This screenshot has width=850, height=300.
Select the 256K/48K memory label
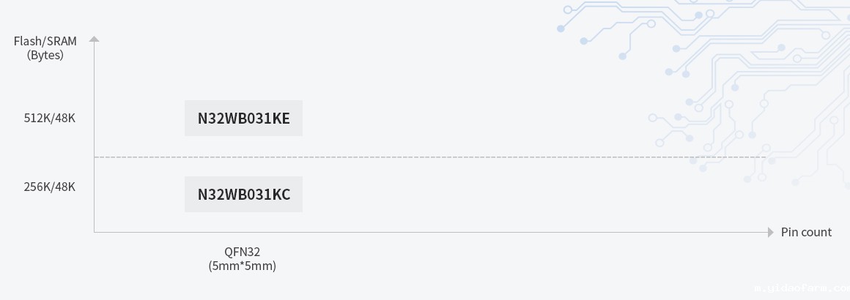point(50,187)
